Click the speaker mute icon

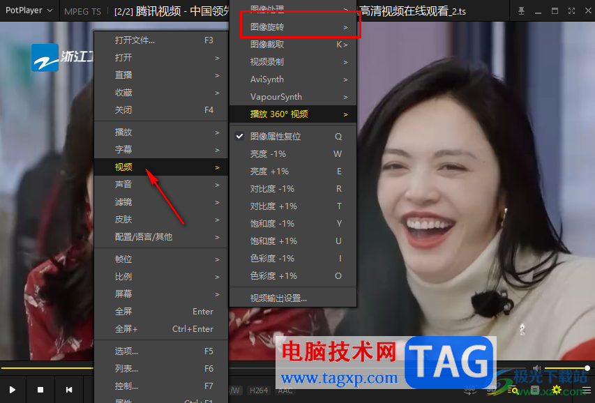[x=536, y=368]
